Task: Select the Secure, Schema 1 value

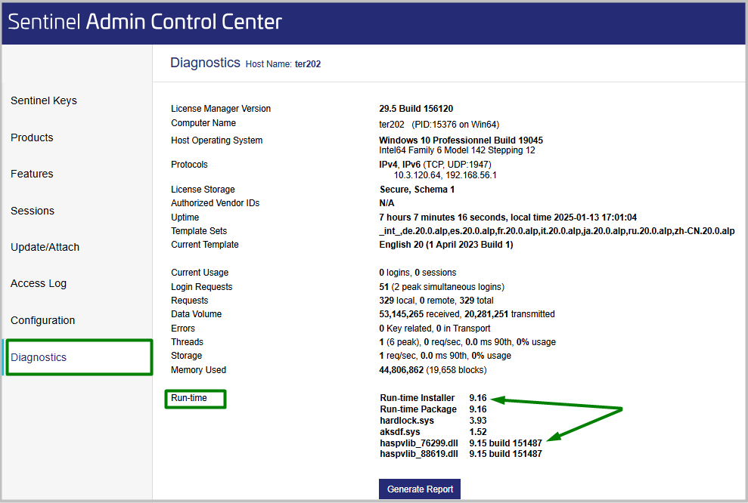Action: click(417, 190)
